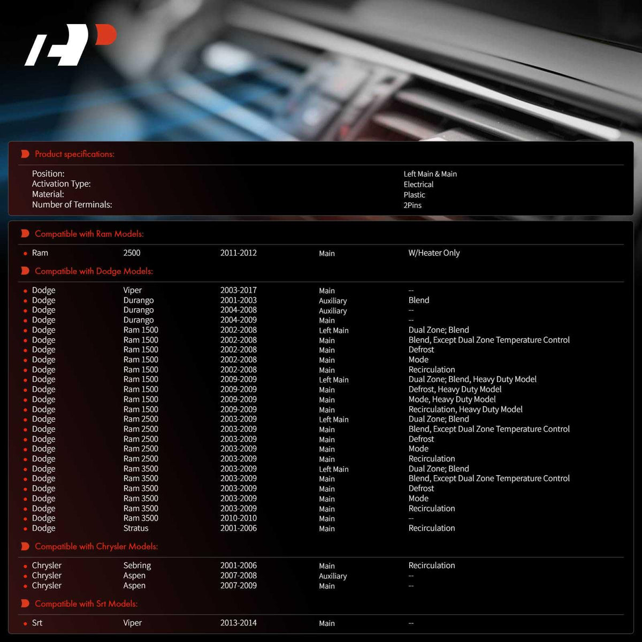Click the 'Viper' model in the Dodge list

click(x=133, y=291)
